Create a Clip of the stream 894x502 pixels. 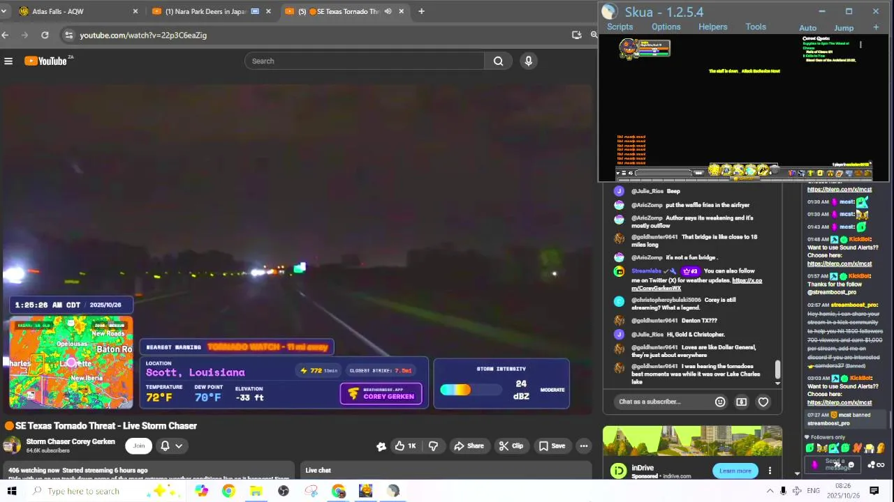point(511,446)
